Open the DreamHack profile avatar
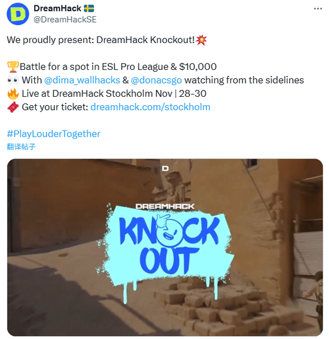The height and width of the screenshot is (339, 329). pos(18,14)
